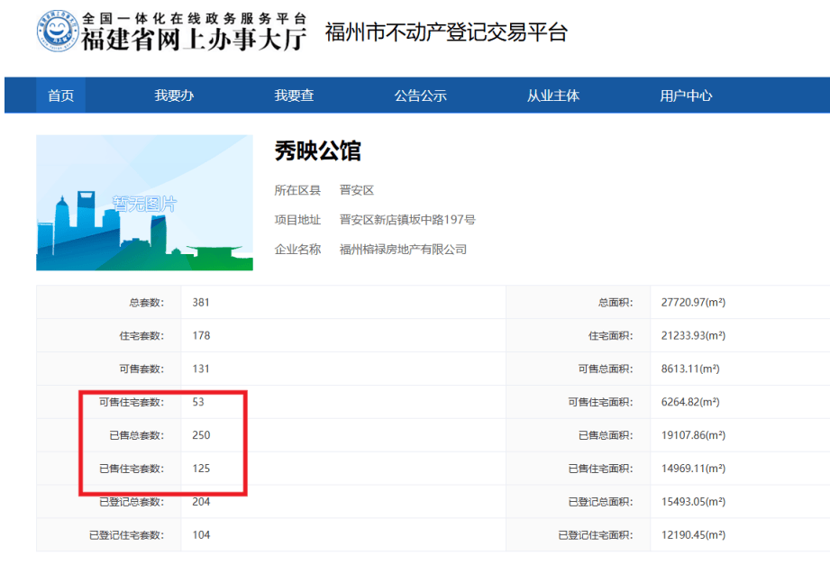Screen dimensions: 830x565
Task: Select 公告公示 in the navigation bar
Action: [420, 96]
